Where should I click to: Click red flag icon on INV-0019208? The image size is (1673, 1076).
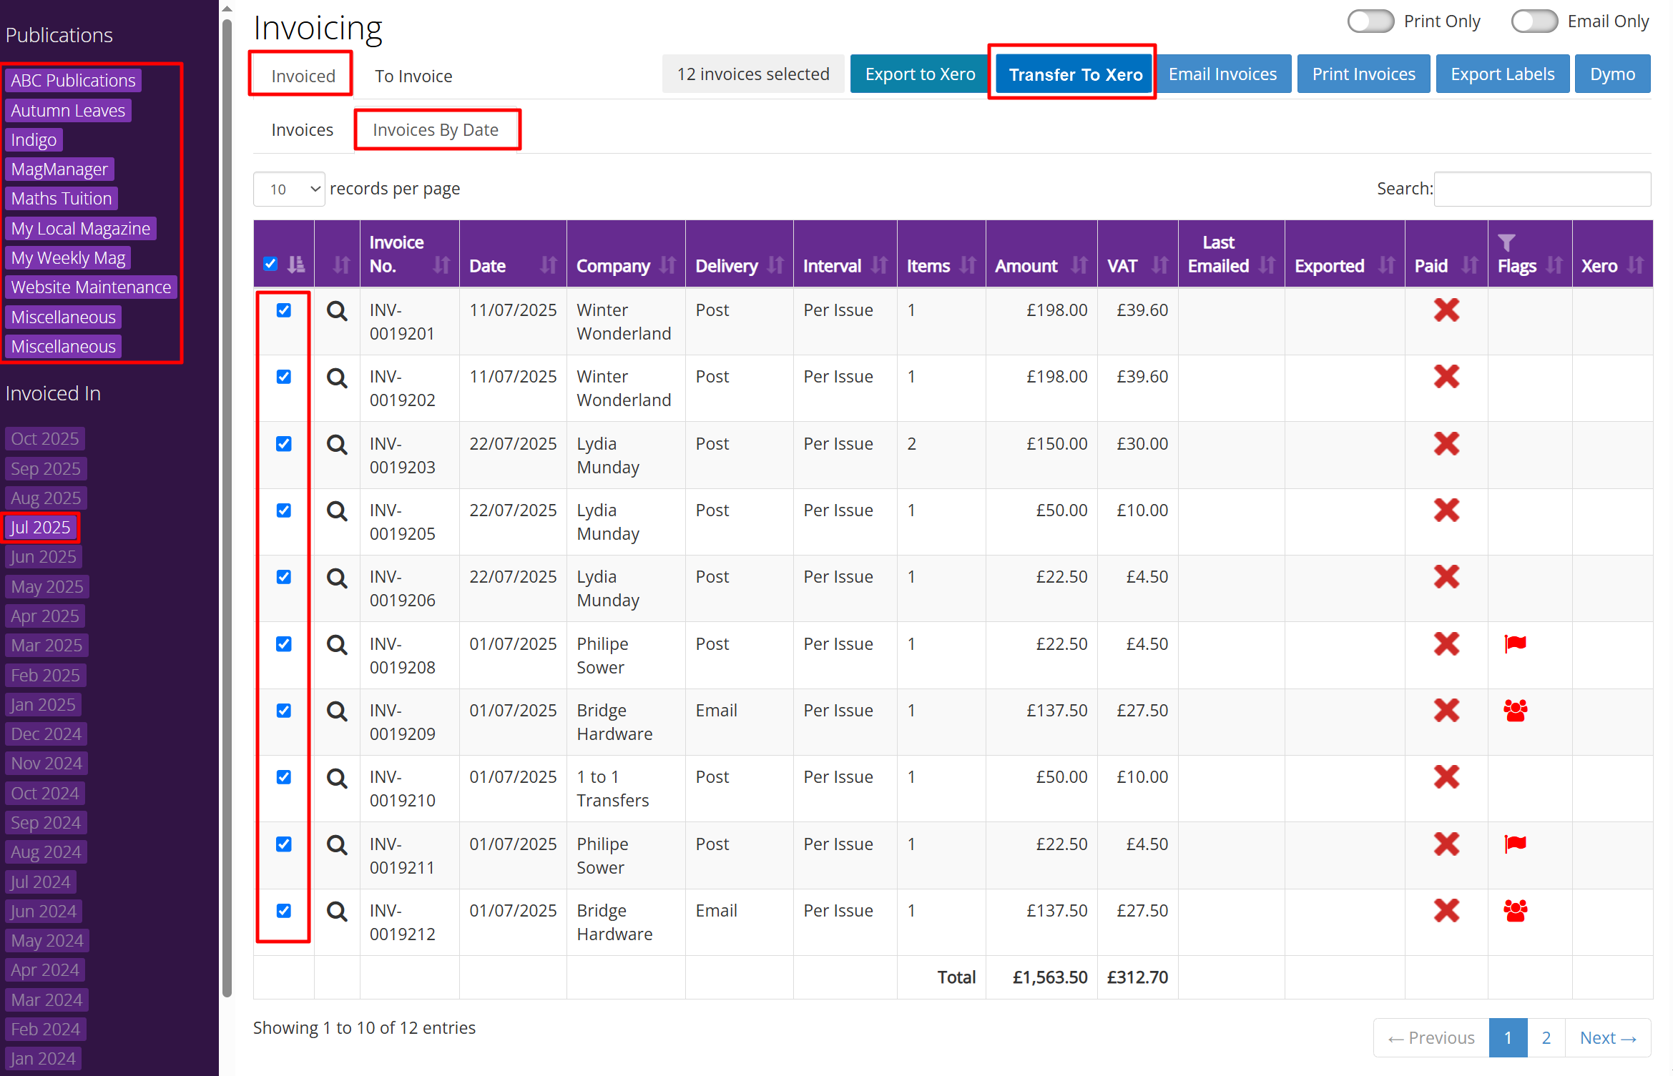pos(1515,644)
